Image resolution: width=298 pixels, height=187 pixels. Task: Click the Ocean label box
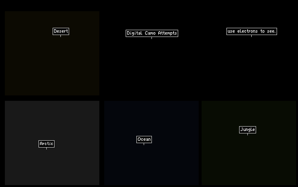click(x=144, y=139)
